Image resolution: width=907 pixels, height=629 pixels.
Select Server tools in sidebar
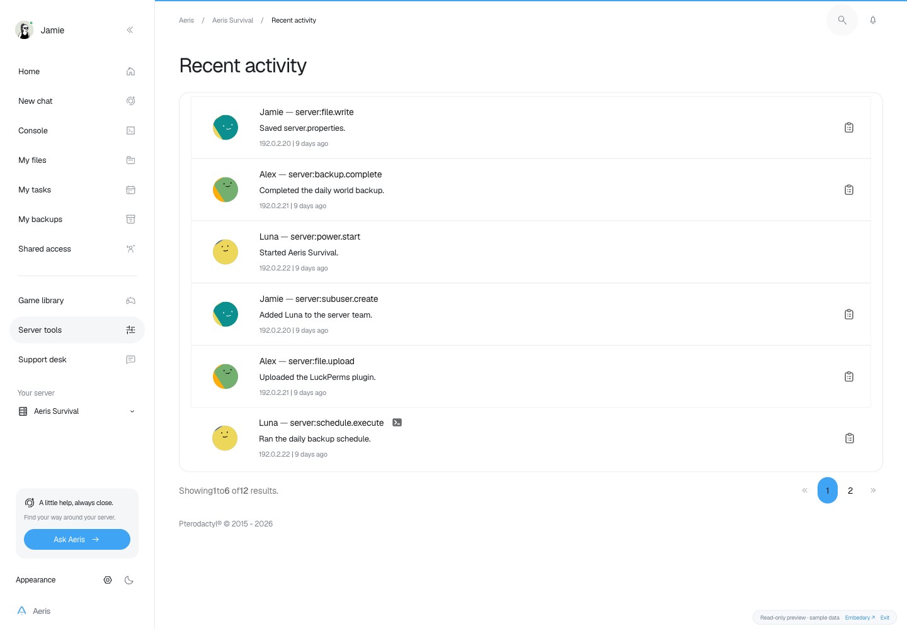click(x=77, y=330)
